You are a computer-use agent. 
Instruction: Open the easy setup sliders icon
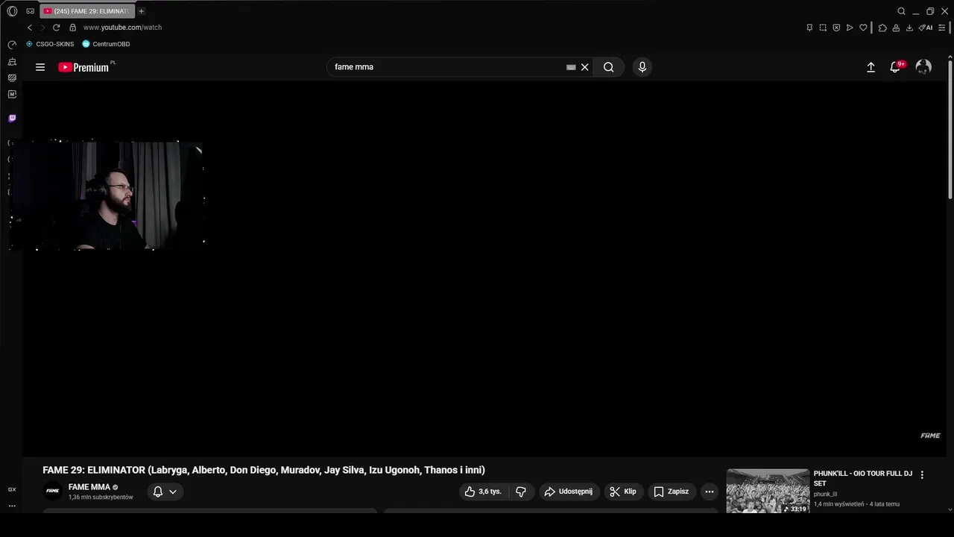click(942, 28)
